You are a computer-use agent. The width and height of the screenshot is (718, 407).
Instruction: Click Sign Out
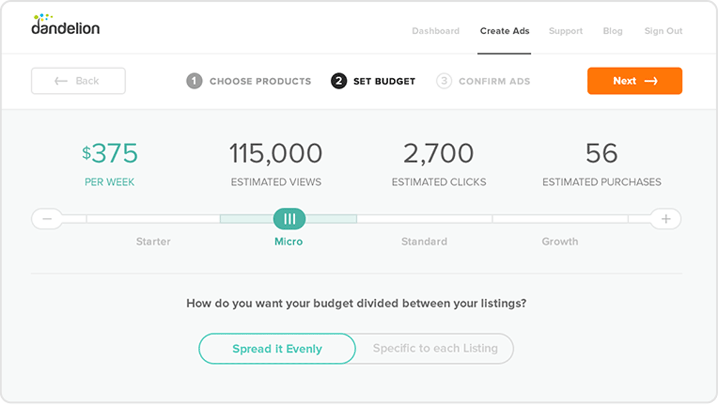click(x=663, y=31)
